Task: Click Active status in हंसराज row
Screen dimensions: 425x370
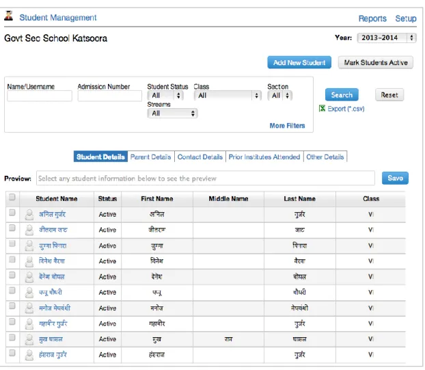Action: coord(107,355)
